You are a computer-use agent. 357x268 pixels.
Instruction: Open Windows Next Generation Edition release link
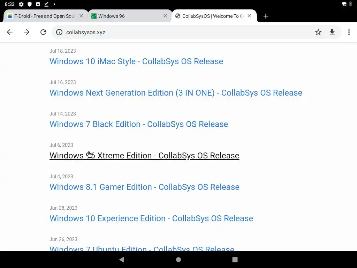click(176, 93)
